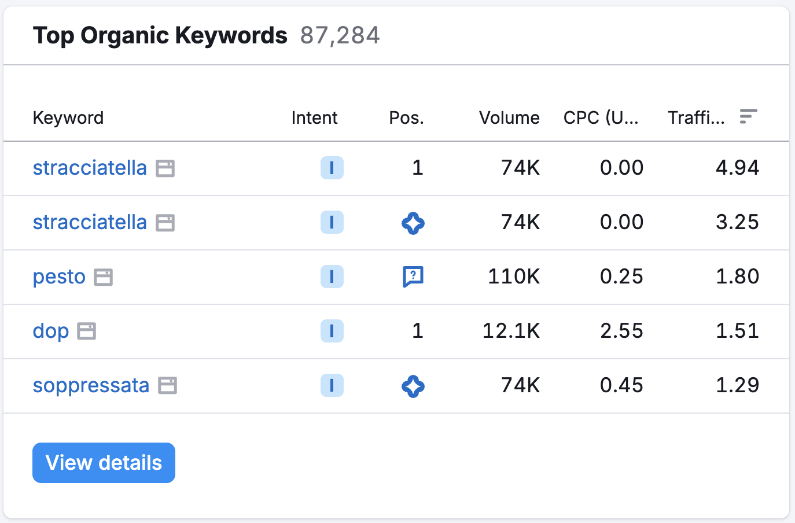Click AI overview star icon in 3.25 traffic row
Viewport: 795px width, 523px height.
[413, 223]
